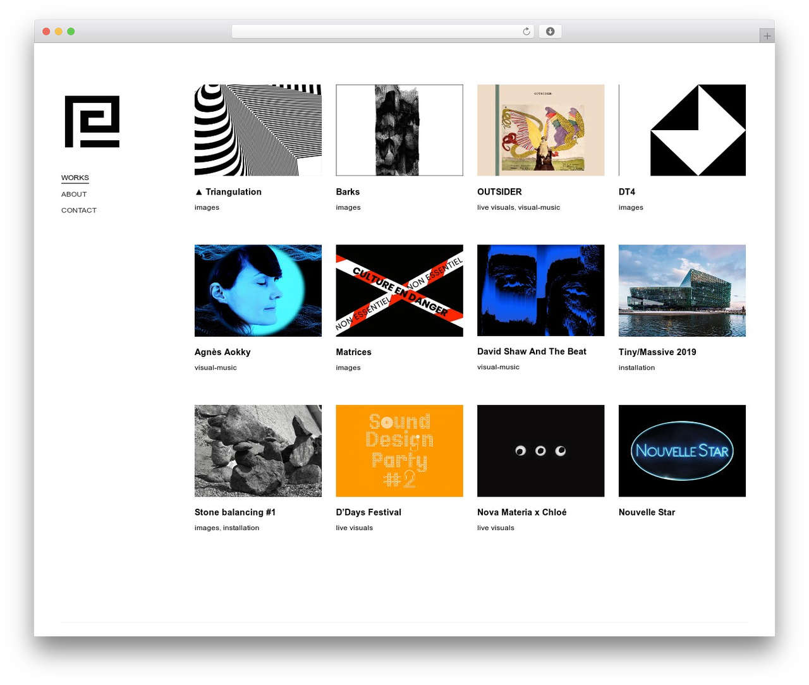The image size is (809, 685).
Task: Select the Agnès Aokky portrait thumbnail
Action: point(258,291)
